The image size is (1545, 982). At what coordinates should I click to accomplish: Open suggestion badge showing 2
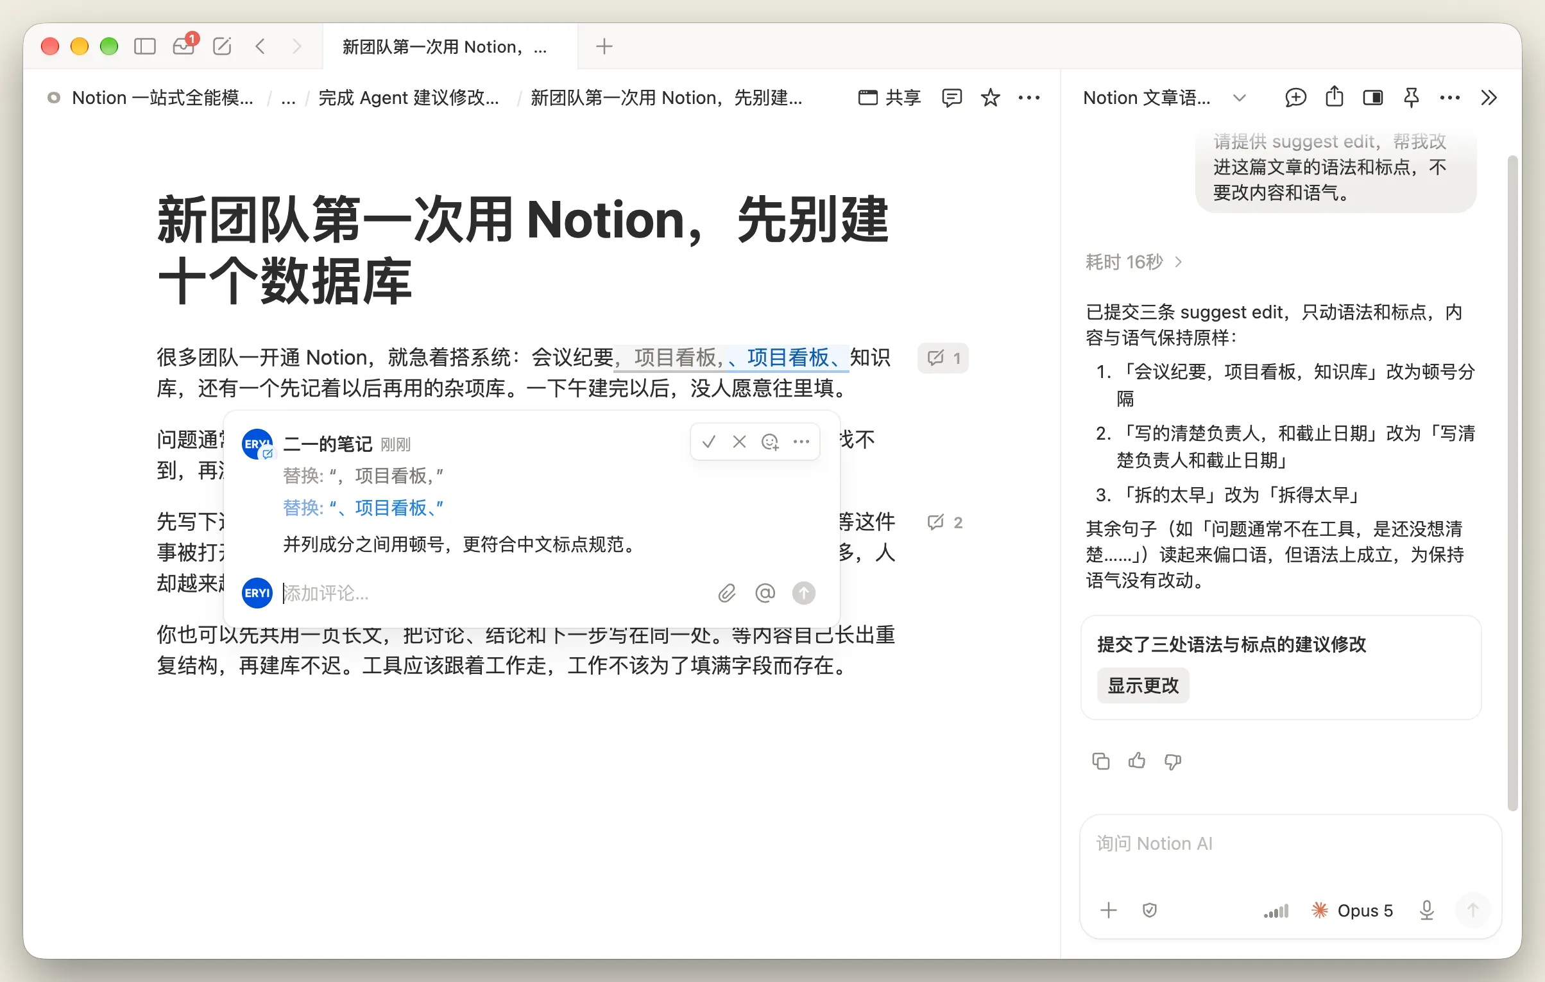point(944,522)
